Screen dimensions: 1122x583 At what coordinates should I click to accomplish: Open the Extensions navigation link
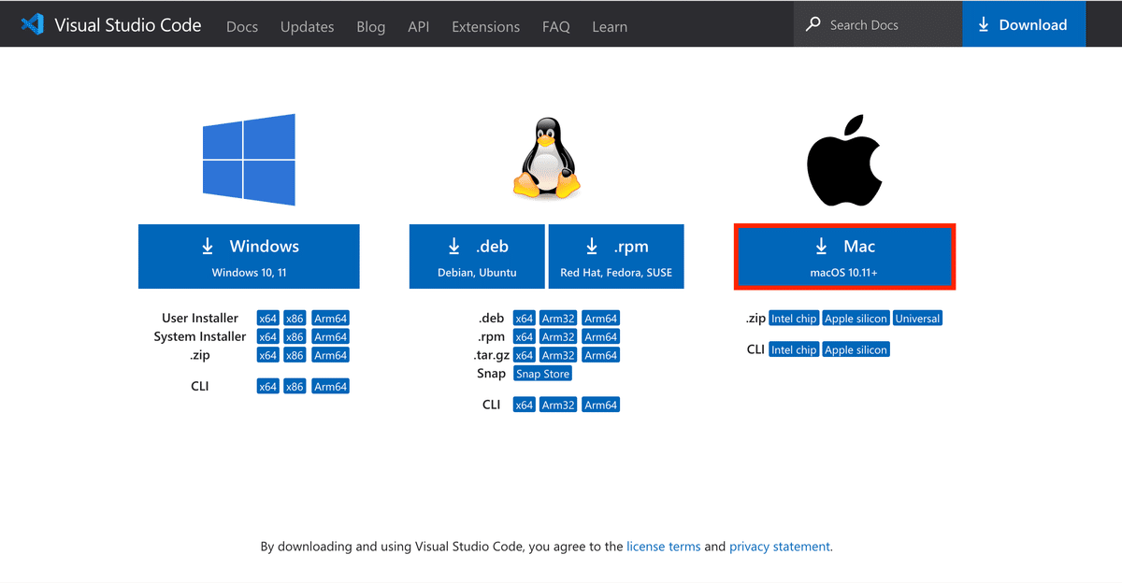[485, 26]
